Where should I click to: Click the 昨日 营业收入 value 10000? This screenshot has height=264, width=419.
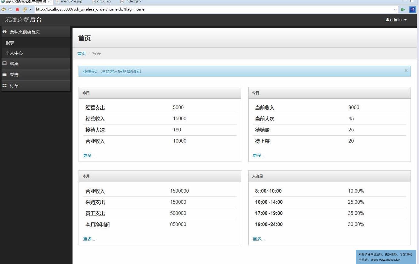(180, 141)
